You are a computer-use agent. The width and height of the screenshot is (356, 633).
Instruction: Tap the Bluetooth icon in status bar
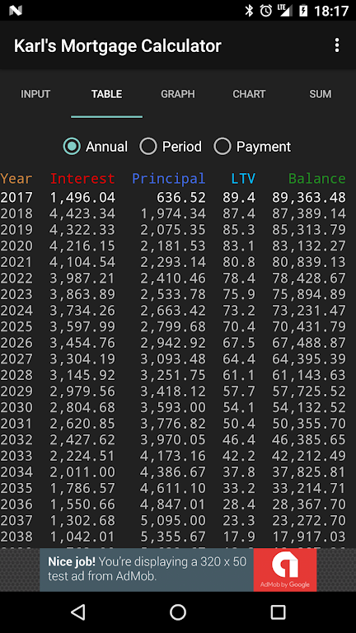click(249, 11)
